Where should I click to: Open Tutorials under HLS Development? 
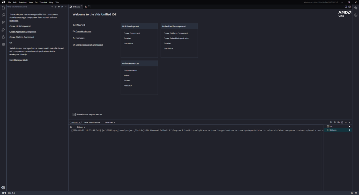click(x=127, y=39)
